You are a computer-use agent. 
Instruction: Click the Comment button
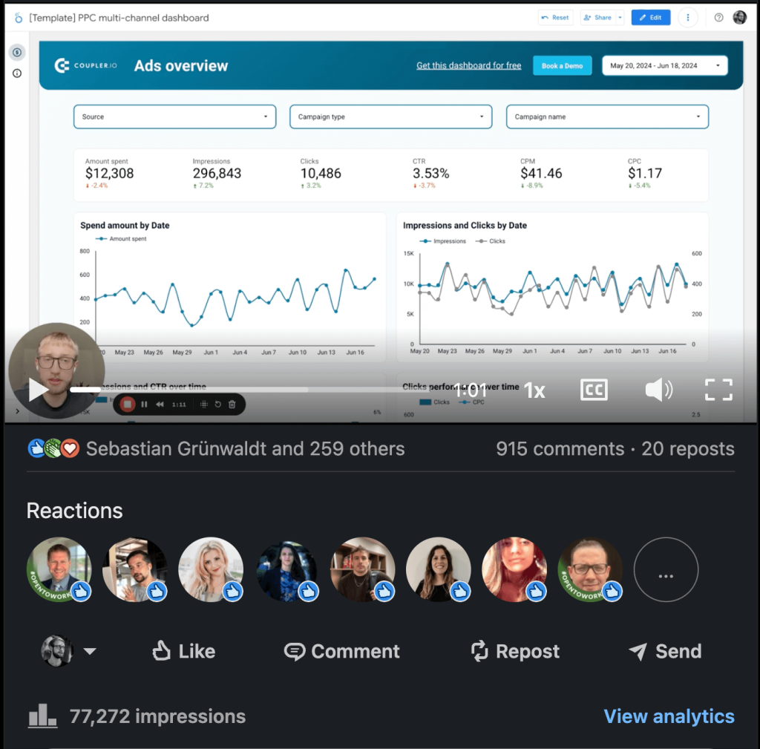341,651
